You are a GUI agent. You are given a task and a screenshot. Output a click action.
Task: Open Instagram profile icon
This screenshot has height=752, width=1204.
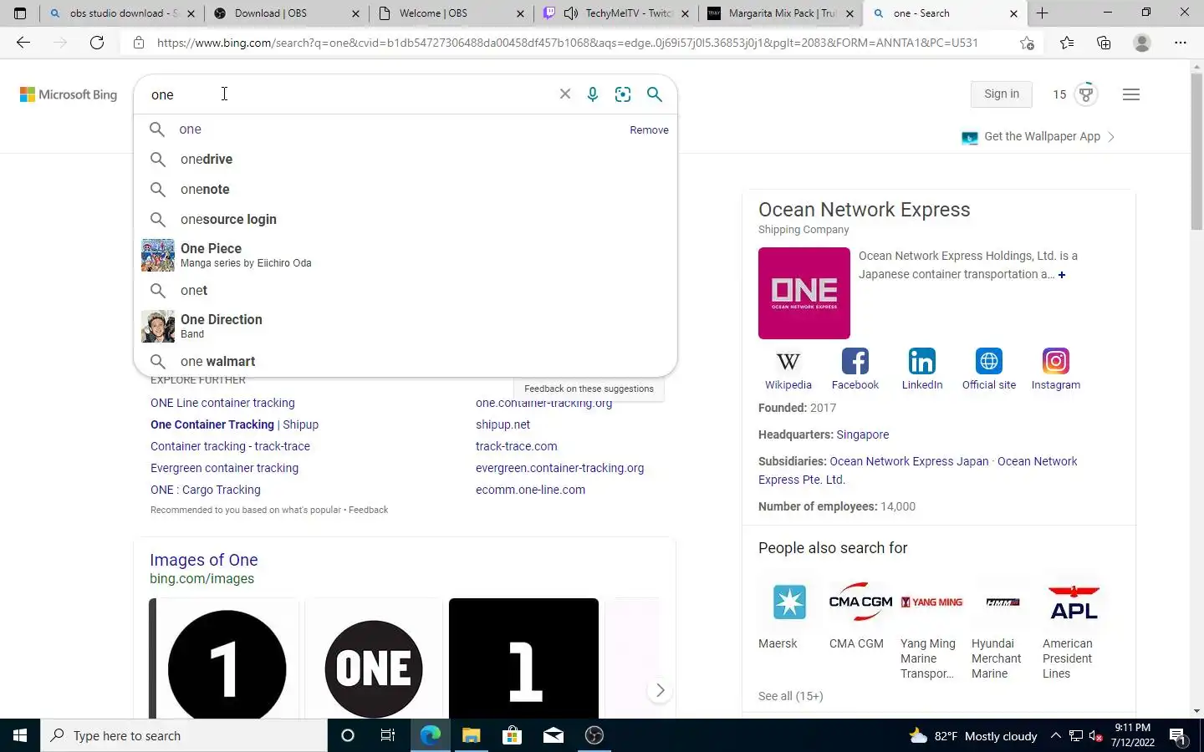(1056, 369)
